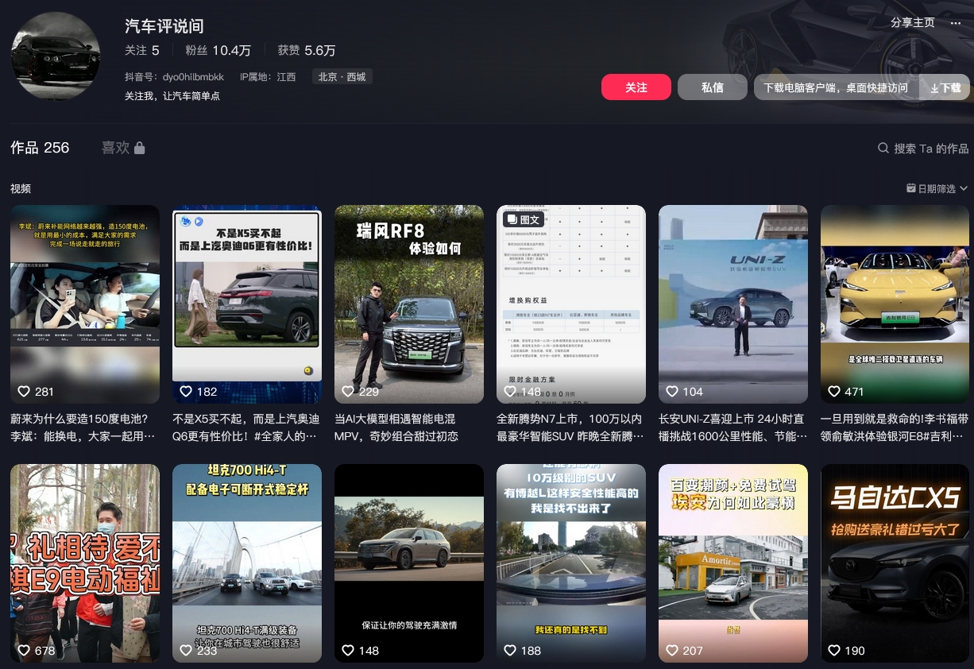
Task: Open the 银河E8 yellow car video thumbnail
Action: [895, 304]
